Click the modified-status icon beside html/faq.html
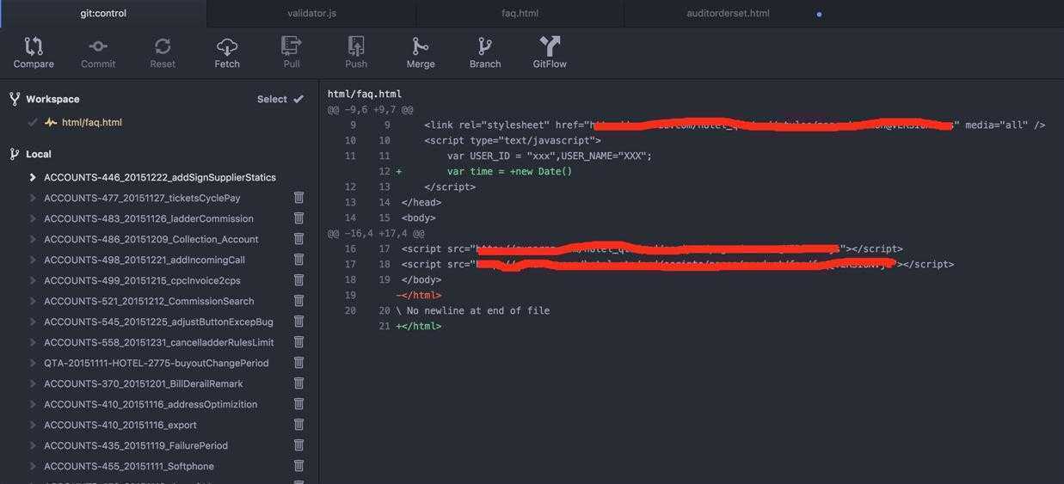 click(51, 122)
